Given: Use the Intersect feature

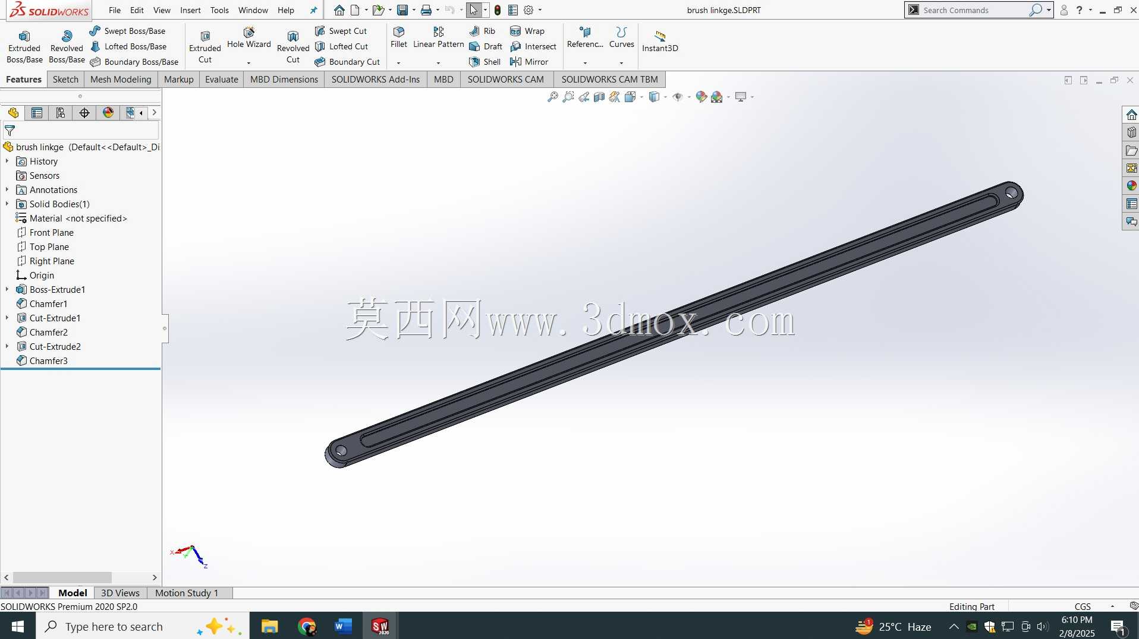Looking at the screenshot, I should (x=533, y=46).
